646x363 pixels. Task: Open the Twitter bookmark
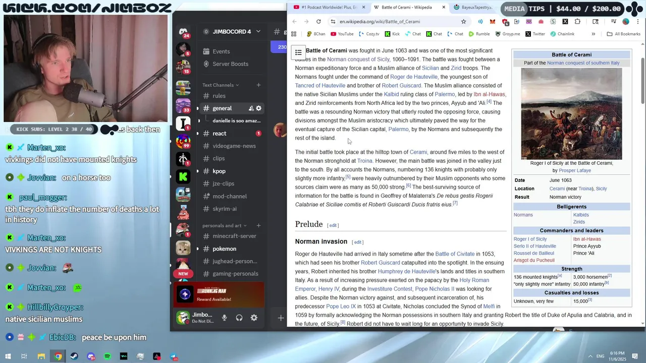point(535,34)
